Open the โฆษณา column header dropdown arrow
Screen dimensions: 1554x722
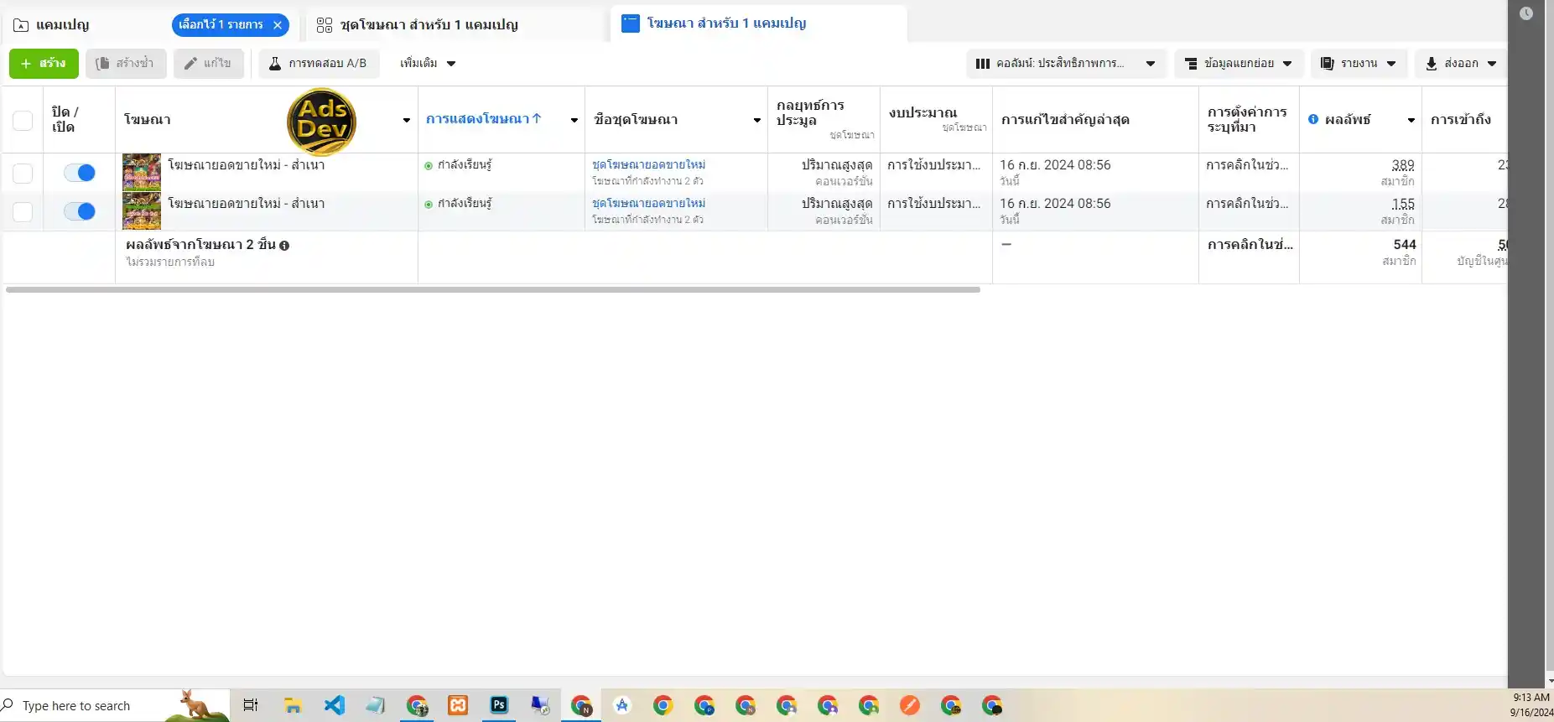[407, 120]
